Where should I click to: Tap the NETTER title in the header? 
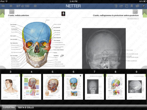[73, 6]
